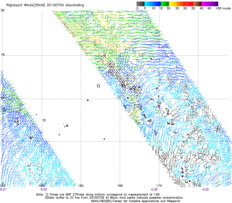Pick the red 30-35 knots legend segment
This screenshot has width=232, height=203.
189,4
